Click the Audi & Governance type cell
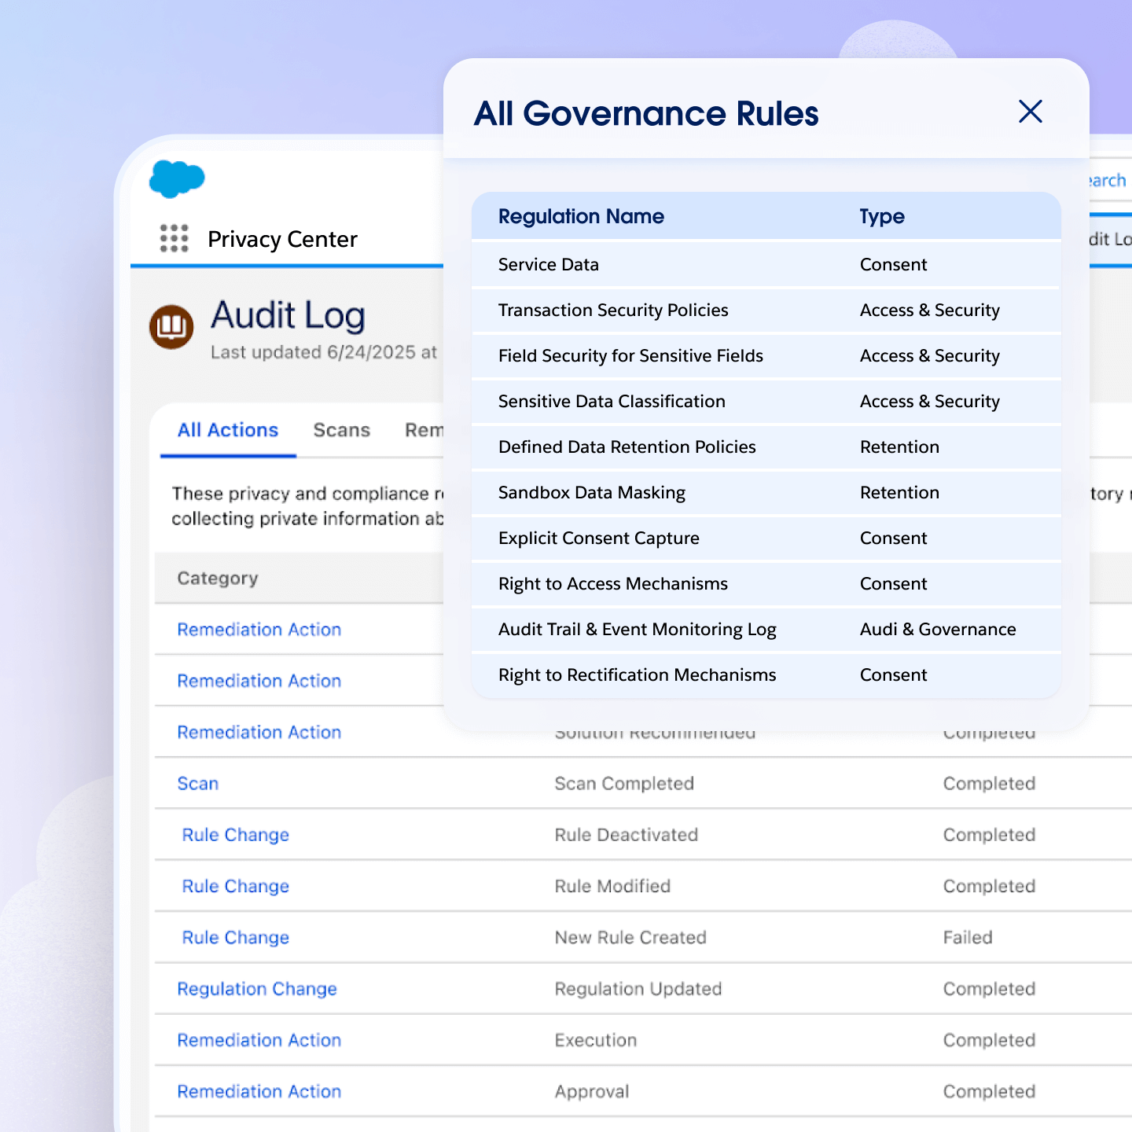Screen dimensions: 1132x1132 point(938,629)
